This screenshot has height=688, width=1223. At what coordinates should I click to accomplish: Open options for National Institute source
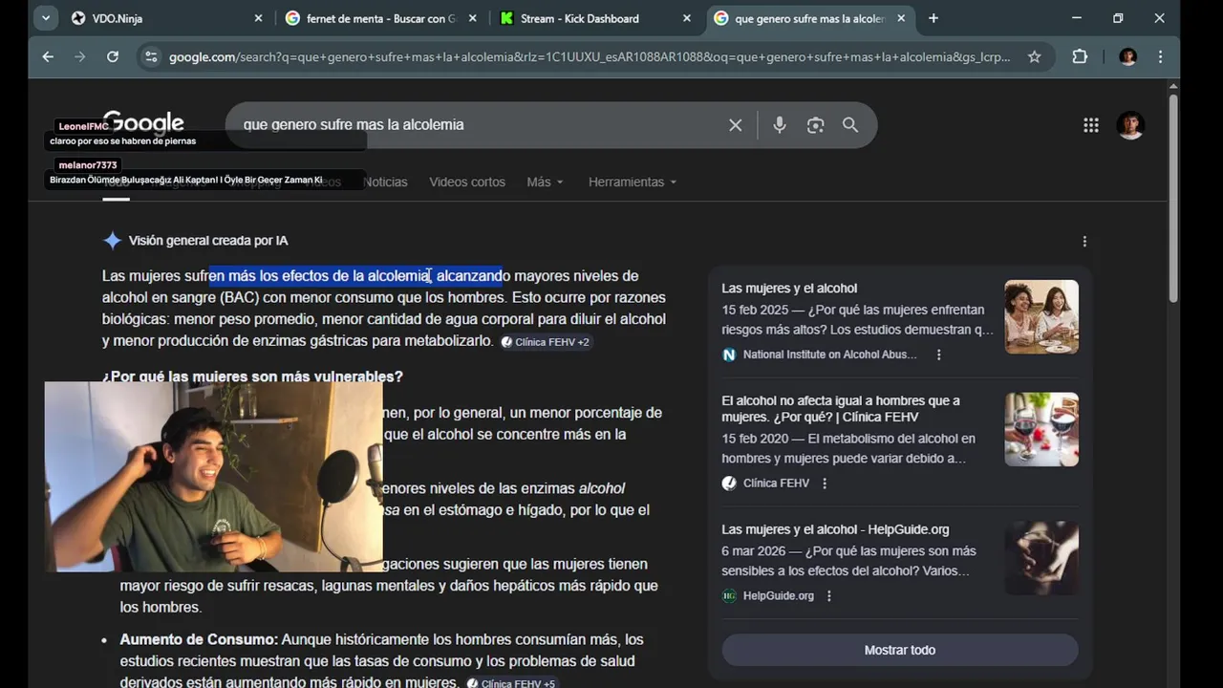[938, 355]
